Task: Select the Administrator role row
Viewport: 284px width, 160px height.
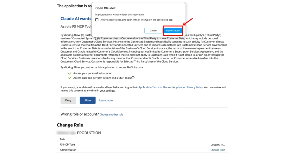Action: 68,150
